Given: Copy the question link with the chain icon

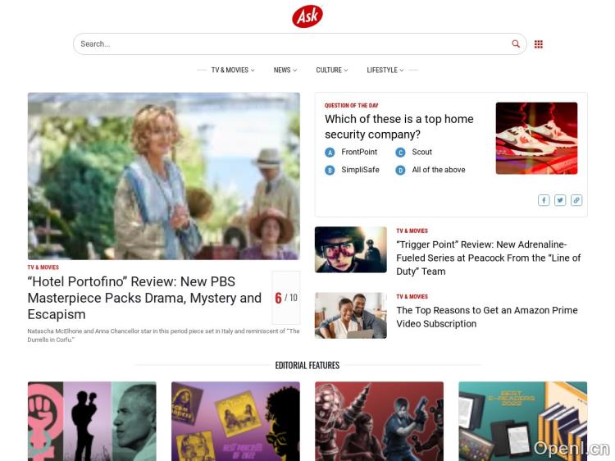Looking at the screenshot, I should click(576, 200).
